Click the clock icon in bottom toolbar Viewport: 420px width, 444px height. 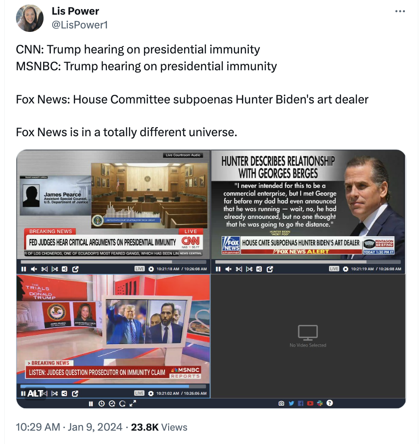(x=101, y=404)
